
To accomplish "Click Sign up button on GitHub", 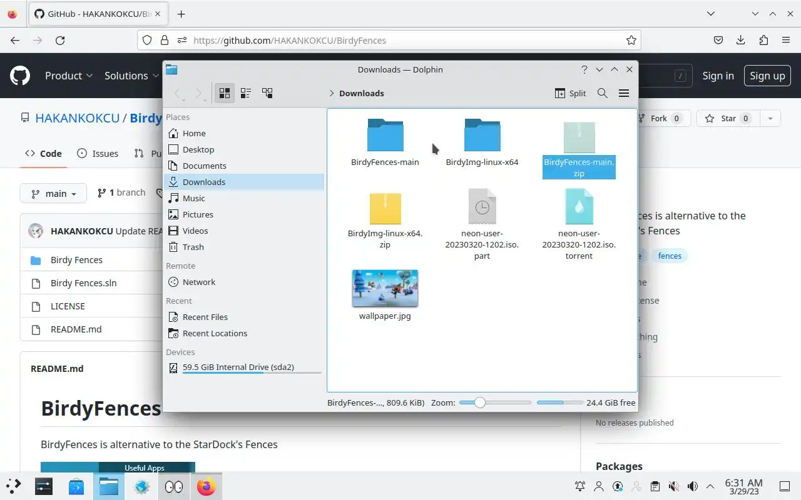I will click(767, 76).
